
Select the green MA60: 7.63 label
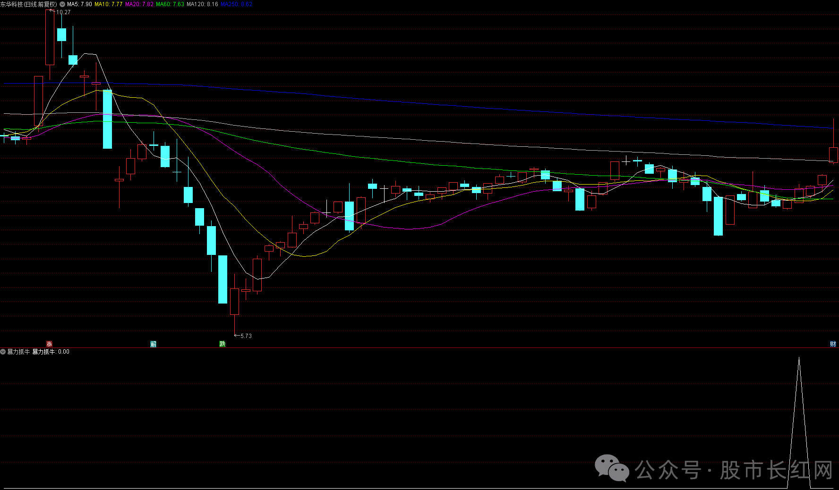(170, 4)
